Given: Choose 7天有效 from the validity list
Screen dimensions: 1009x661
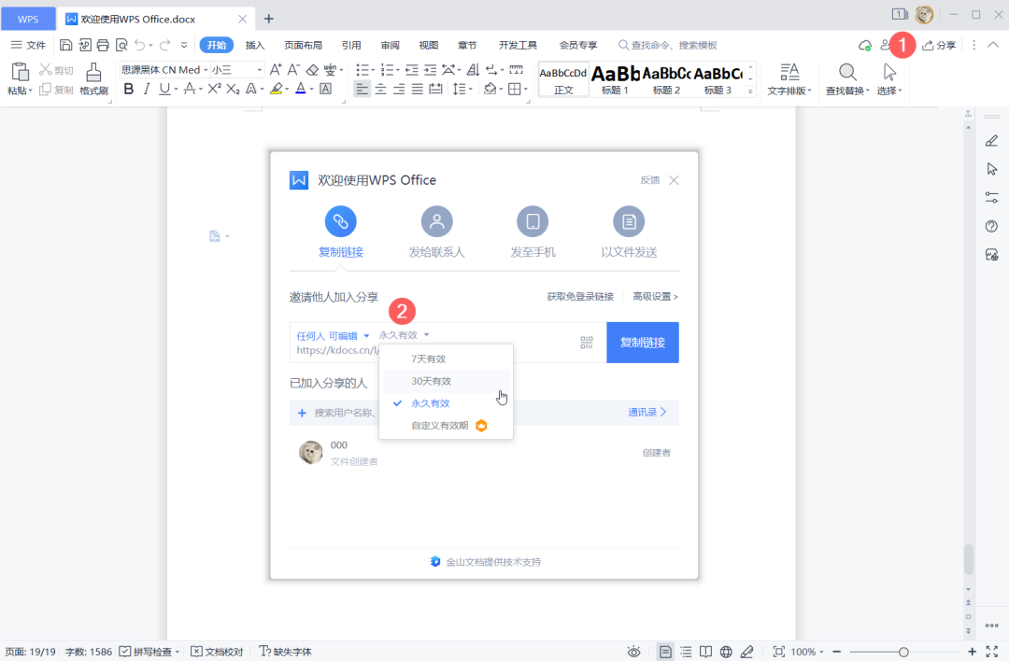Looking at the screenshot, I should click(x=447, y=359).
